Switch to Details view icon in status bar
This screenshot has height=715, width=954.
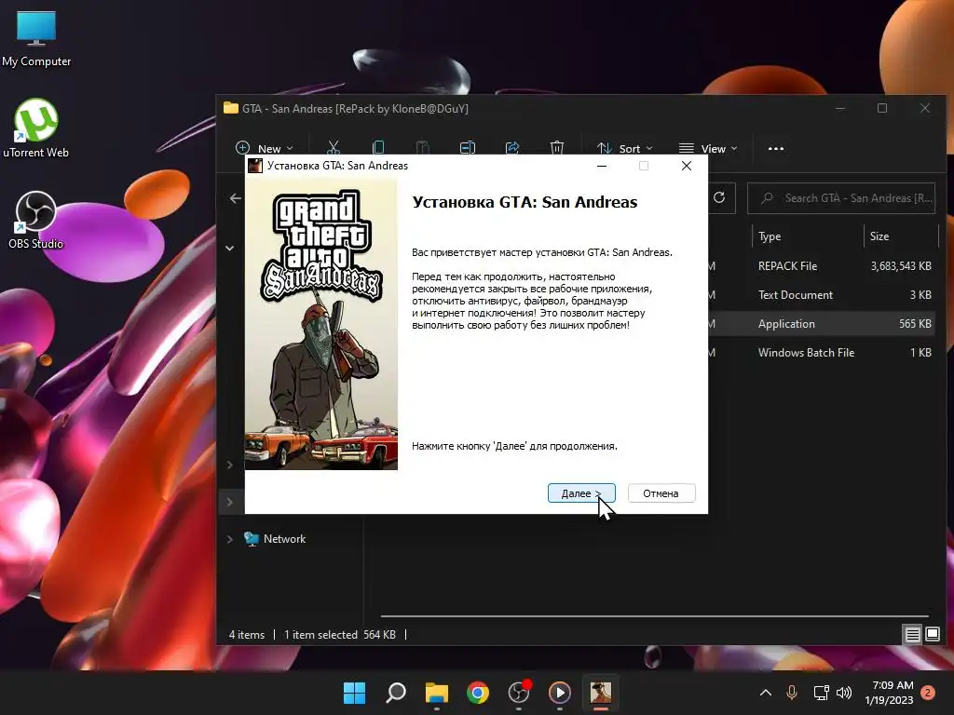pyautogui.click(x=912, y=635)
